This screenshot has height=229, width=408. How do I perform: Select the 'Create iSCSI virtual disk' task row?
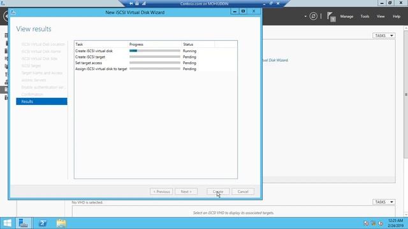coord(156,51)
